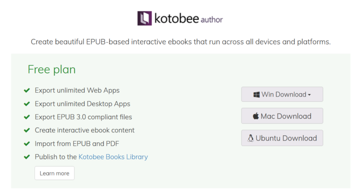Click the checkmark beside Publish to the Kotobee
The image size is (363, 192).
[x=26, y=157]
